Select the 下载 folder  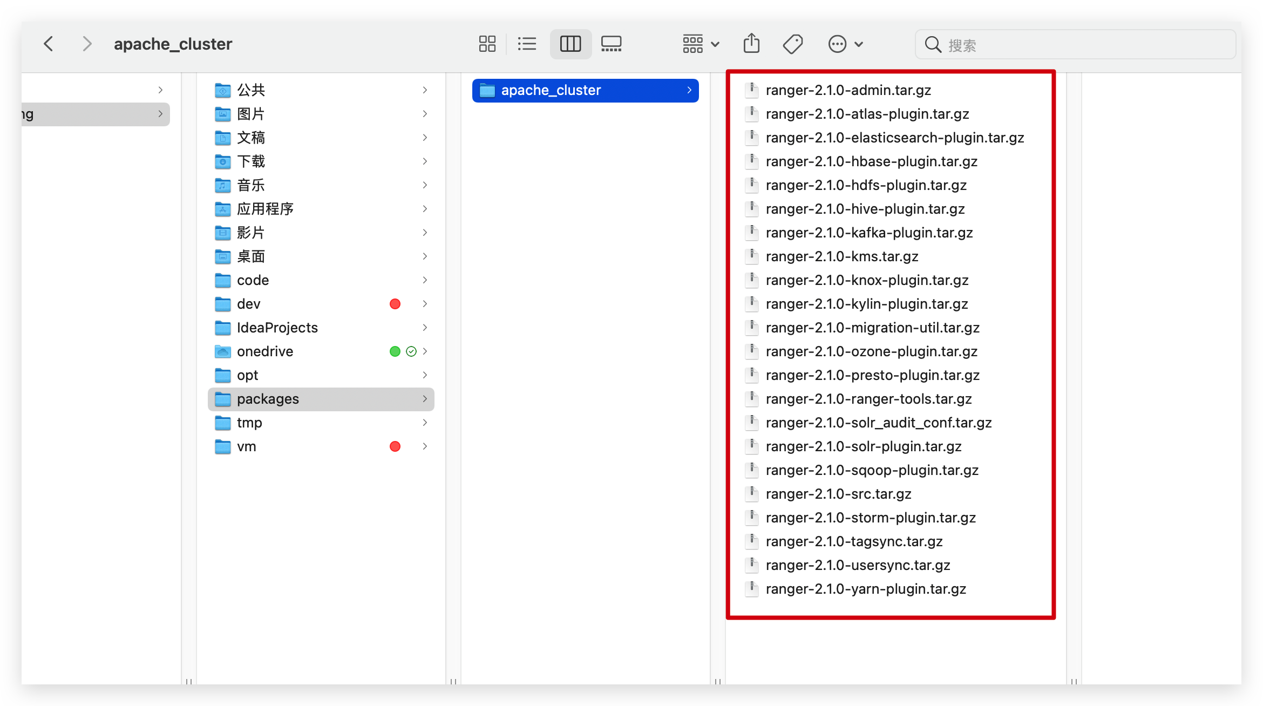pos(251,161)
